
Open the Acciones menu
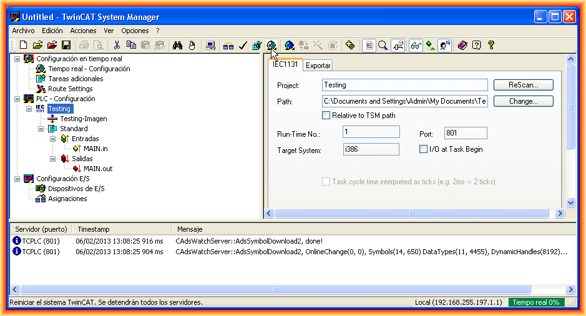click(83, 31)
